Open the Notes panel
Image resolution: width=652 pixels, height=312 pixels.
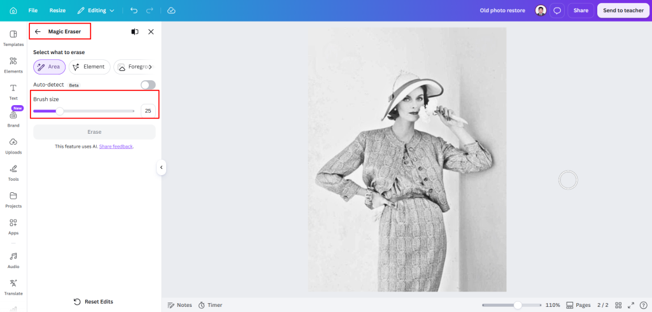click(x=180, y=305)
